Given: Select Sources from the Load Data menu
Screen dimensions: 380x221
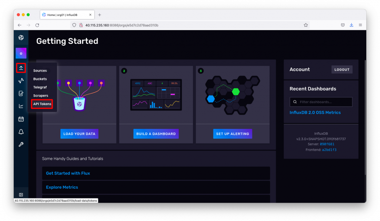Looking at the screenshot, I should [x=40, y=70].
